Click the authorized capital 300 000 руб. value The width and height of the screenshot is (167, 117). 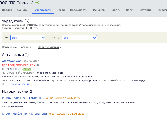click(139, 81)
